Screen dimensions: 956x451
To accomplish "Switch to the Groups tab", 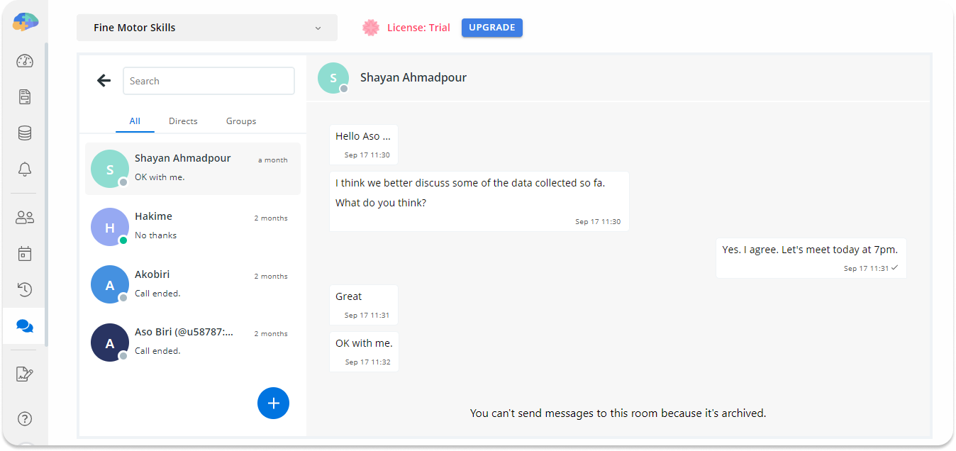I will 240,121.
